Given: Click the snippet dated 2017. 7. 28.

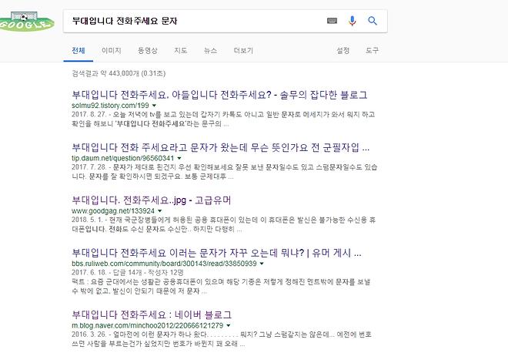Looking at the screenshot, I should (x=225, y=172).
